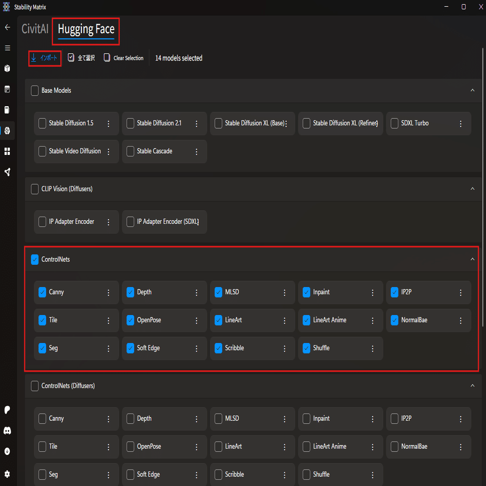
Task: Open more options for Diffusers LineArt Anime
Action: (373, 447)
